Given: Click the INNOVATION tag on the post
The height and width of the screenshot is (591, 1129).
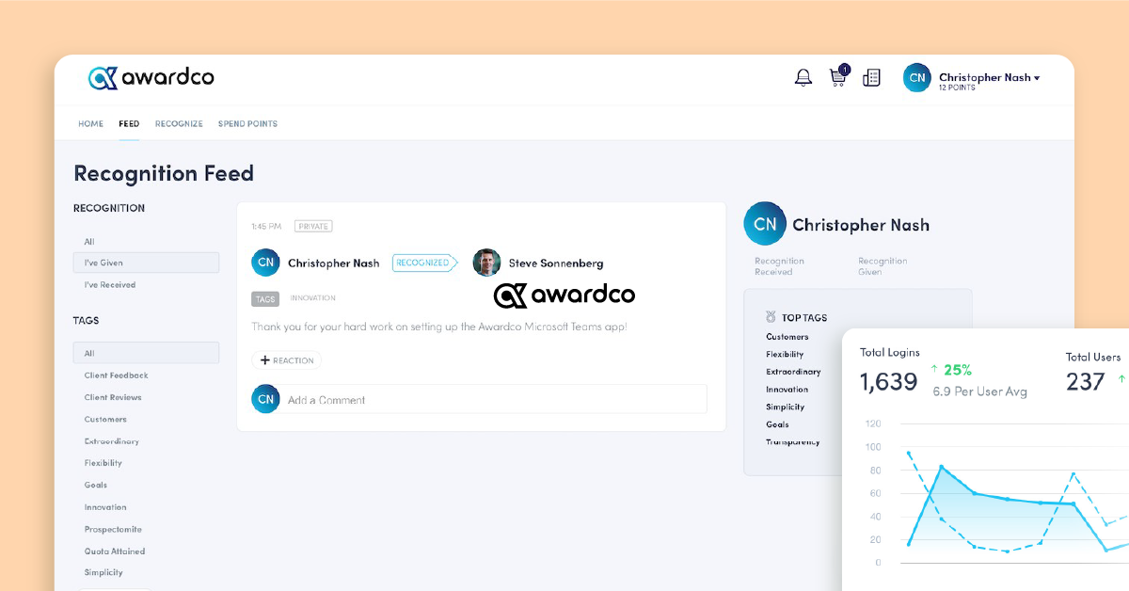Looking at the screenshot, I should (313, 298).
